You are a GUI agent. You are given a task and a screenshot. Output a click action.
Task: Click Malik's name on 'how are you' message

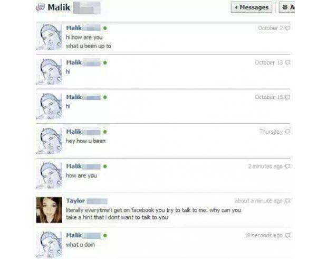tap(74, 166)
